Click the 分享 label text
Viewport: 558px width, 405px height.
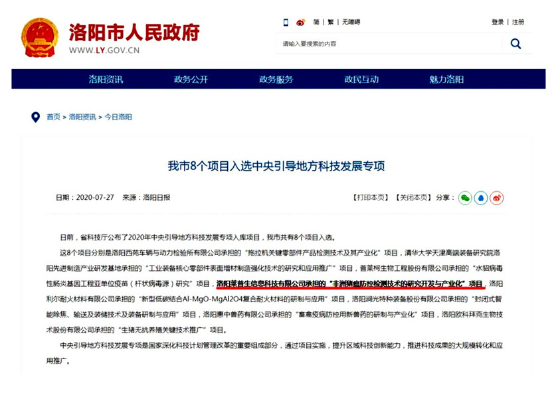[x=442, y=197]
